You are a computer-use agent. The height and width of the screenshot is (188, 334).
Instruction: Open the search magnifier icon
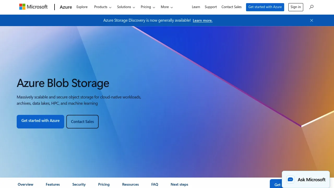tap(311, 7)
